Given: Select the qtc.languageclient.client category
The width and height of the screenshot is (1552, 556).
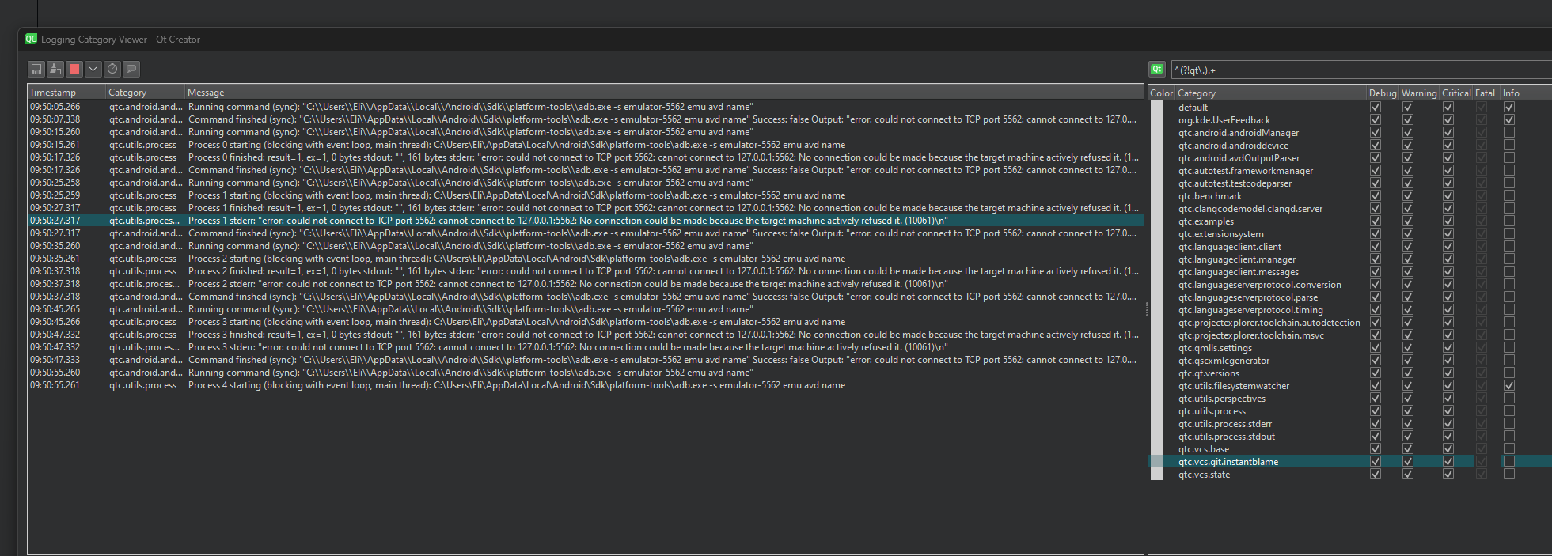Looking at the screenshot, I should coord(1229,247).
